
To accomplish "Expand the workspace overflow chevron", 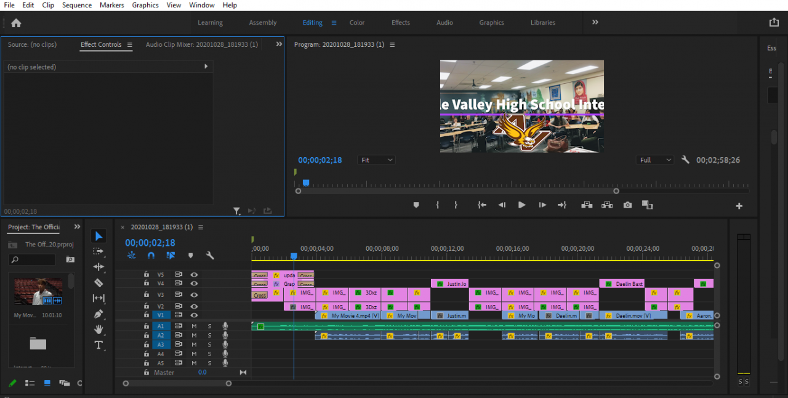I will click(595, 22).
